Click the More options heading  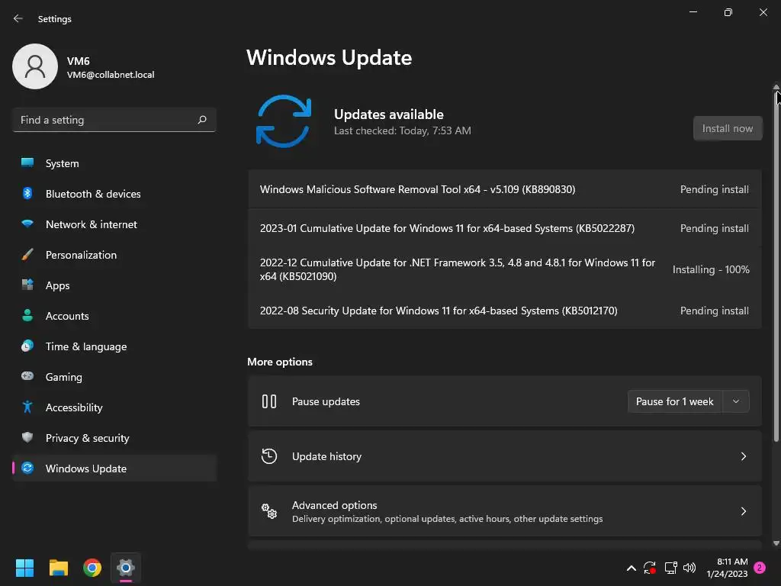pos(279,362)
